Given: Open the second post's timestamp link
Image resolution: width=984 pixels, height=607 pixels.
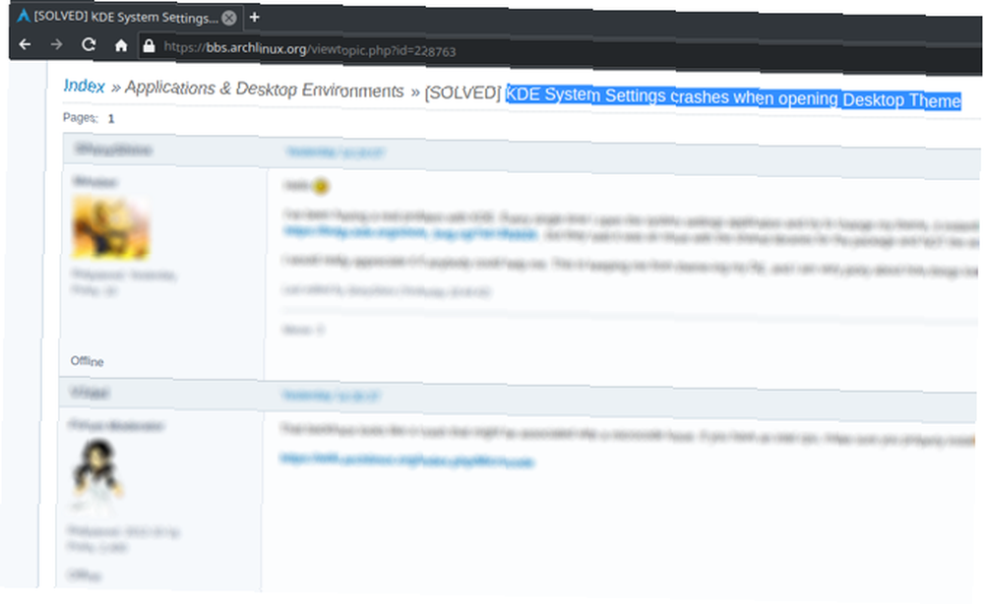Looking at the screenshot, I should click(x=331, y=395).
